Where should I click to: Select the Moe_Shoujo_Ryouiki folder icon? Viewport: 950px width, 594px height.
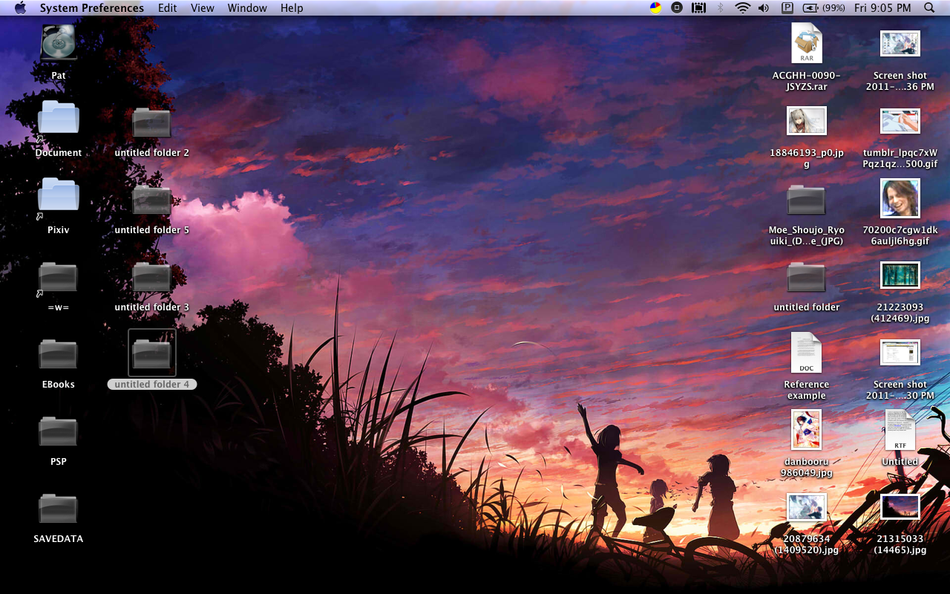coord(807,199)
